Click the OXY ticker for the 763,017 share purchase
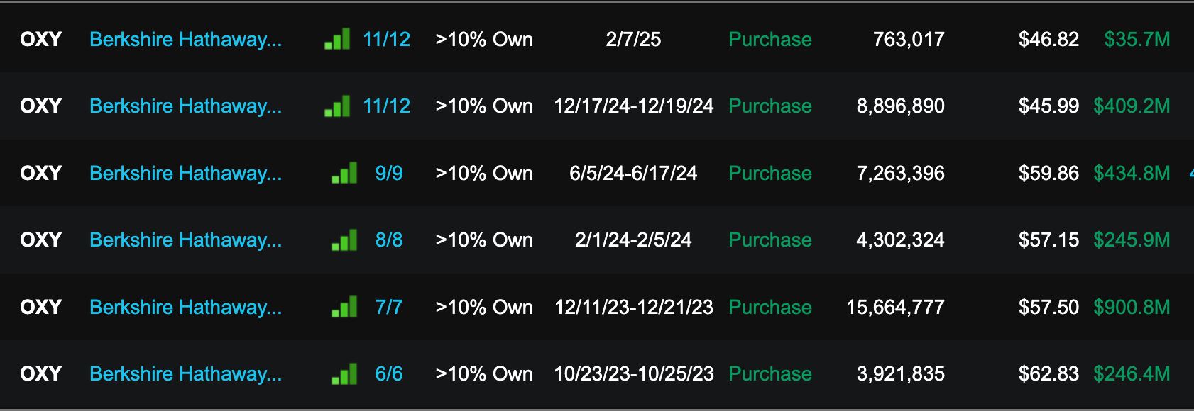This screenshot has width=1194, height=411. click(41, 40)
